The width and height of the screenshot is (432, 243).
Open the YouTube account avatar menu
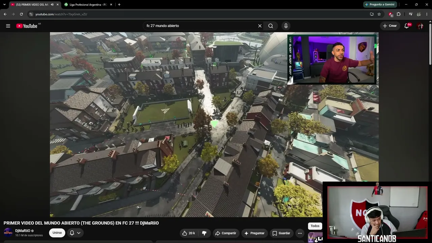[x=420, y=26]
